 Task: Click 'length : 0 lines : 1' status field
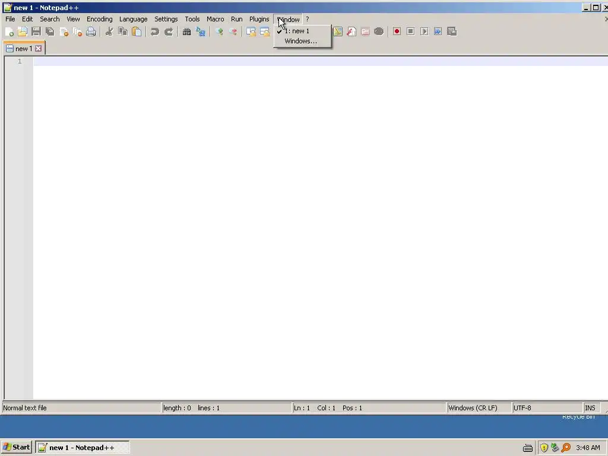226,408
